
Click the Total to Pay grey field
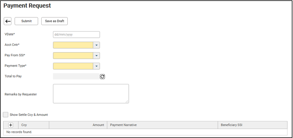(76, 76)
